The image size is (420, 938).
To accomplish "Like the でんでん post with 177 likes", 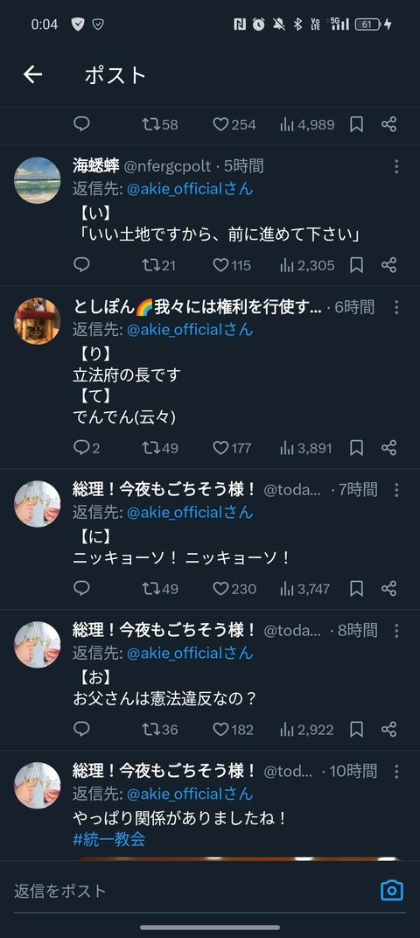I will [x=232, y=447].
